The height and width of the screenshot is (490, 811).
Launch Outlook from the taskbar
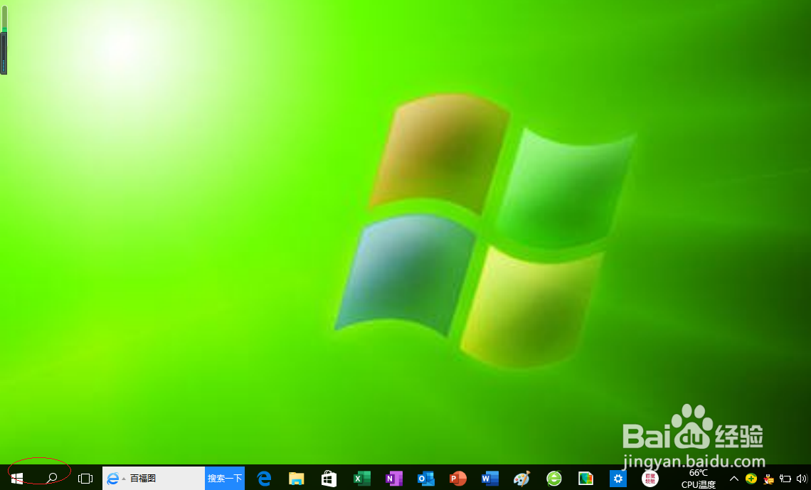426,479
